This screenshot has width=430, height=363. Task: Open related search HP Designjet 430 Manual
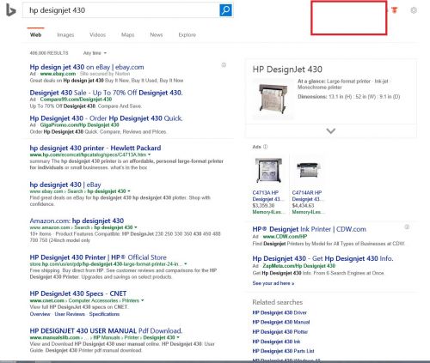(281, 322)
